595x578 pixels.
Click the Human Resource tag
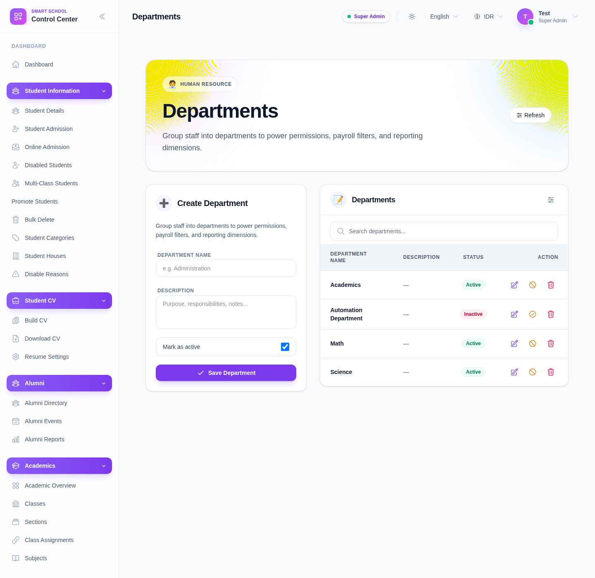200,84
